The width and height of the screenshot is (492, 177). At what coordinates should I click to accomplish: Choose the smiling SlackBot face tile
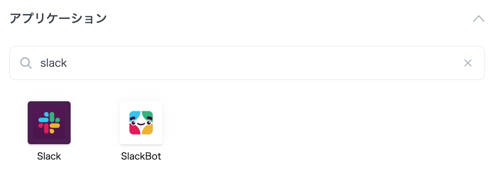coord(141,123)
